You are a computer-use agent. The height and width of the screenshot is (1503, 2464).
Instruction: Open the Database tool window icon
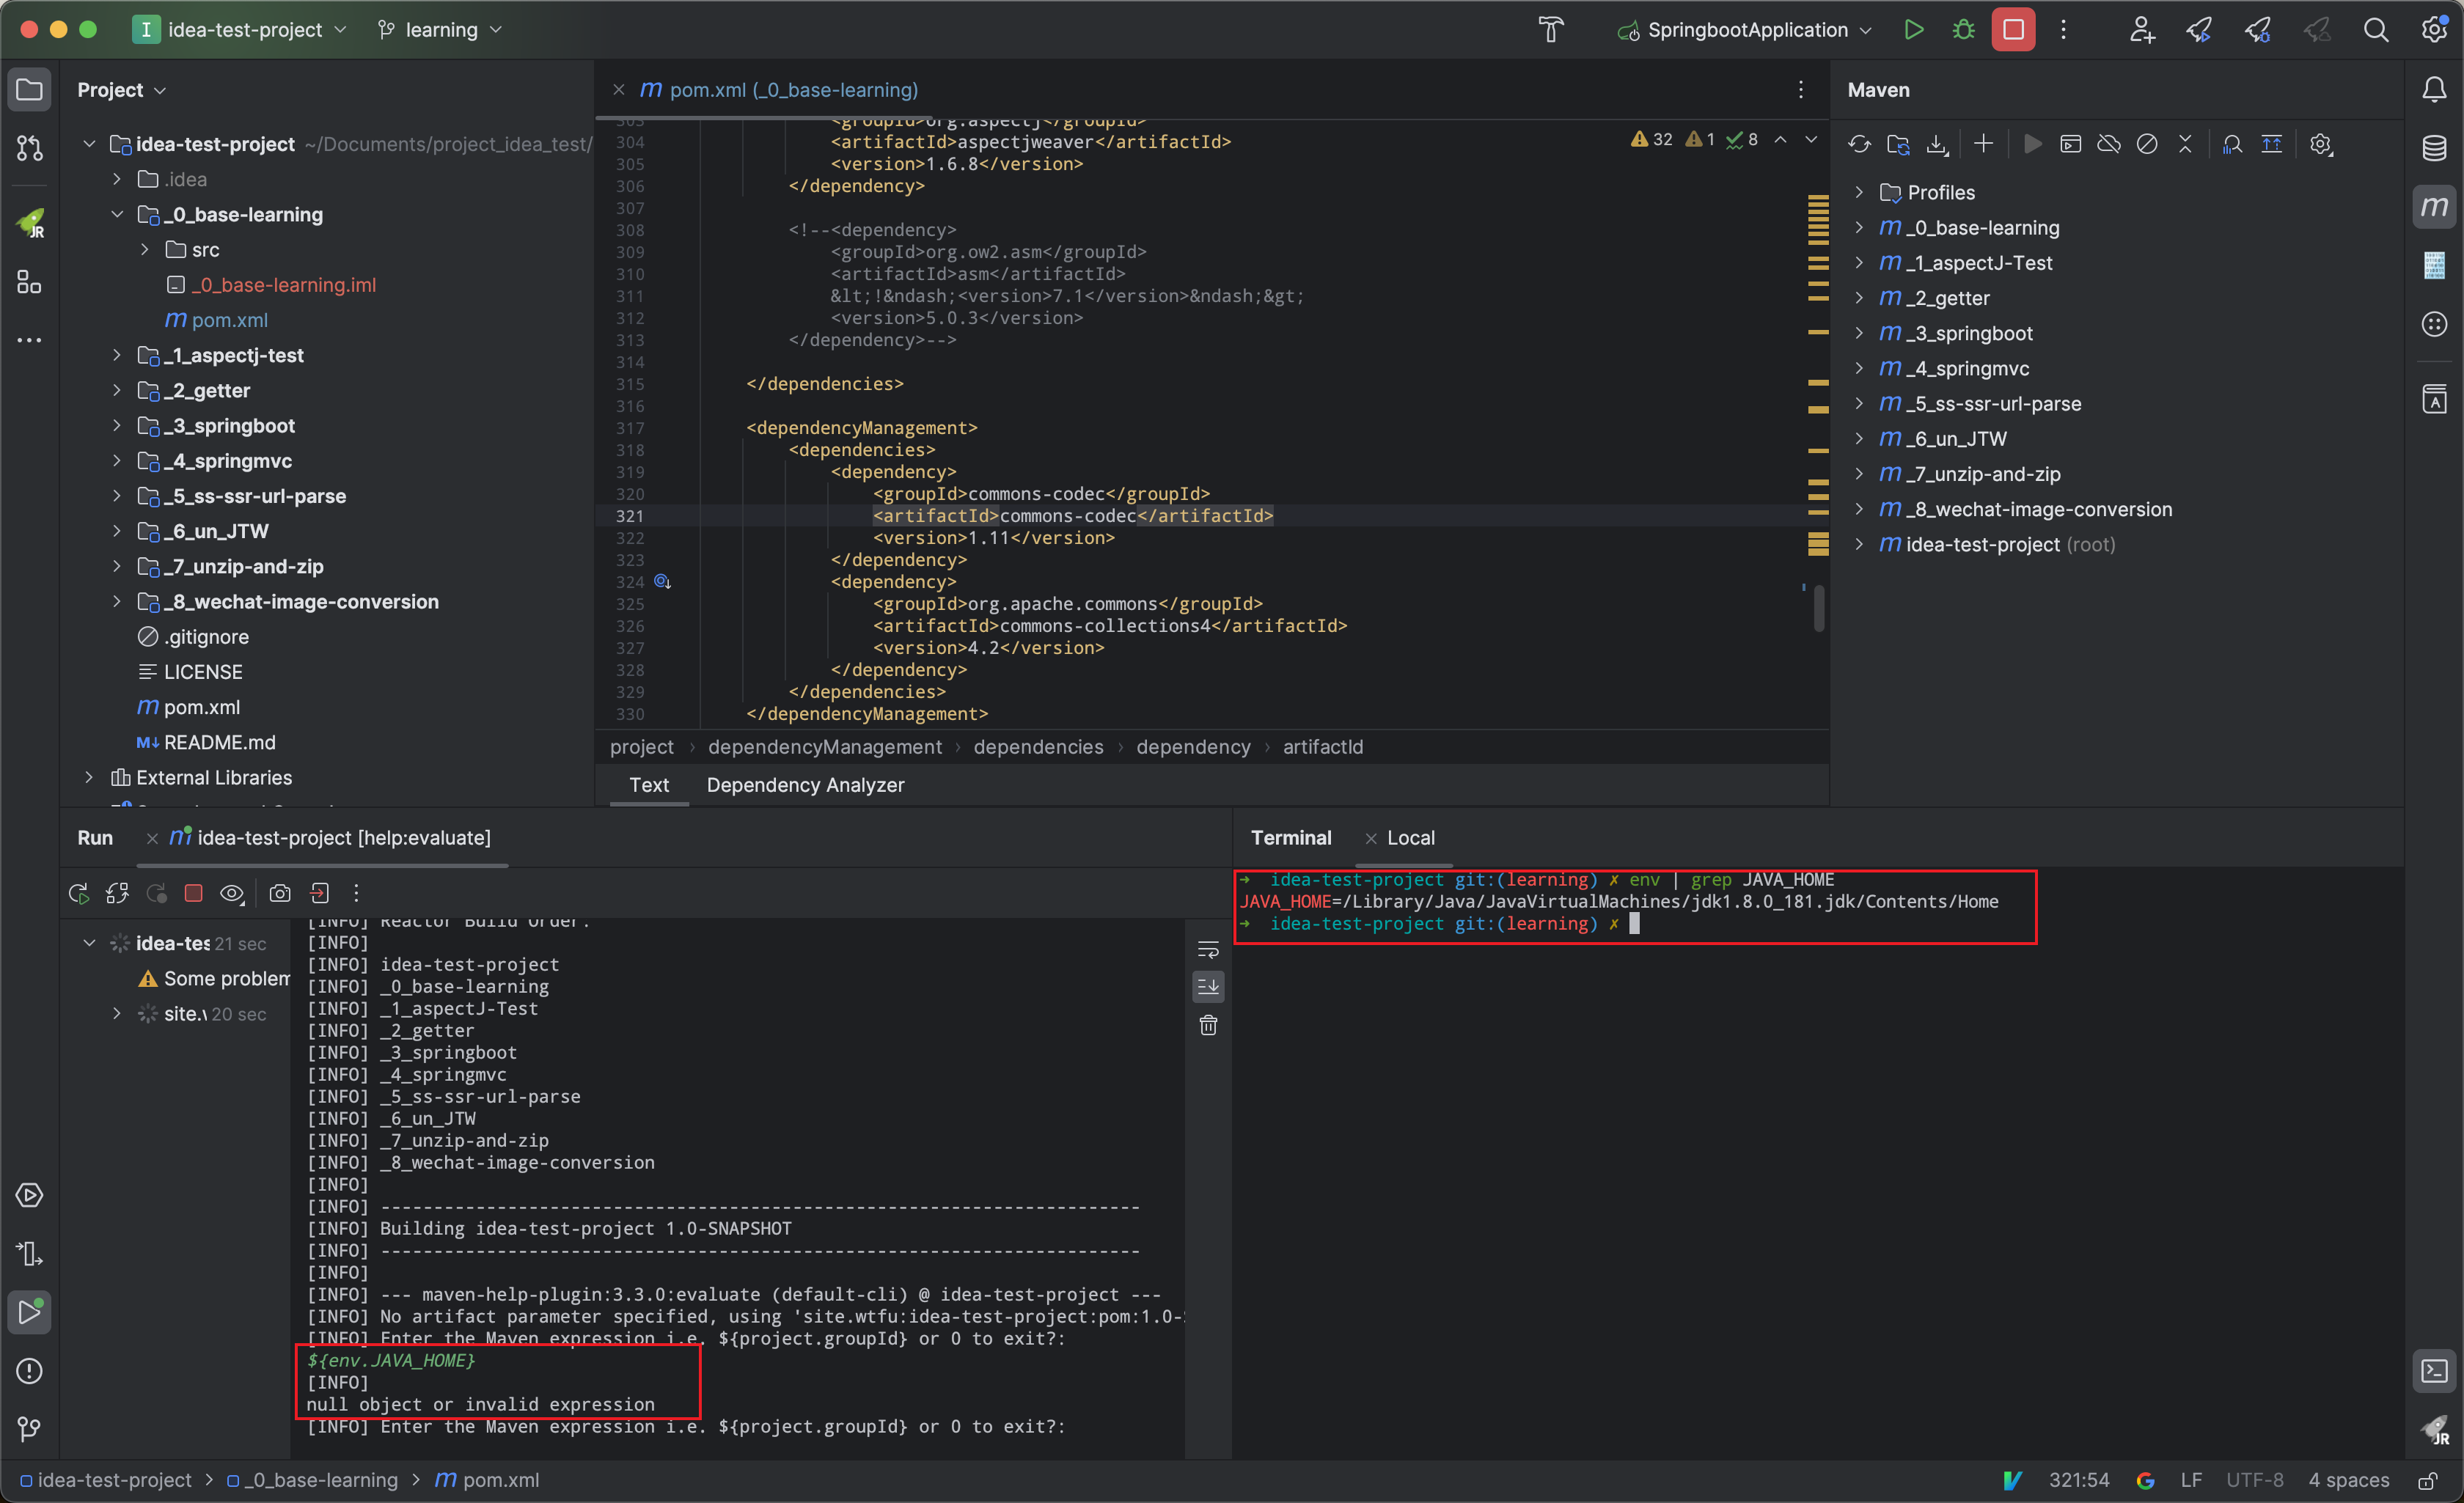click(2434, 148)
